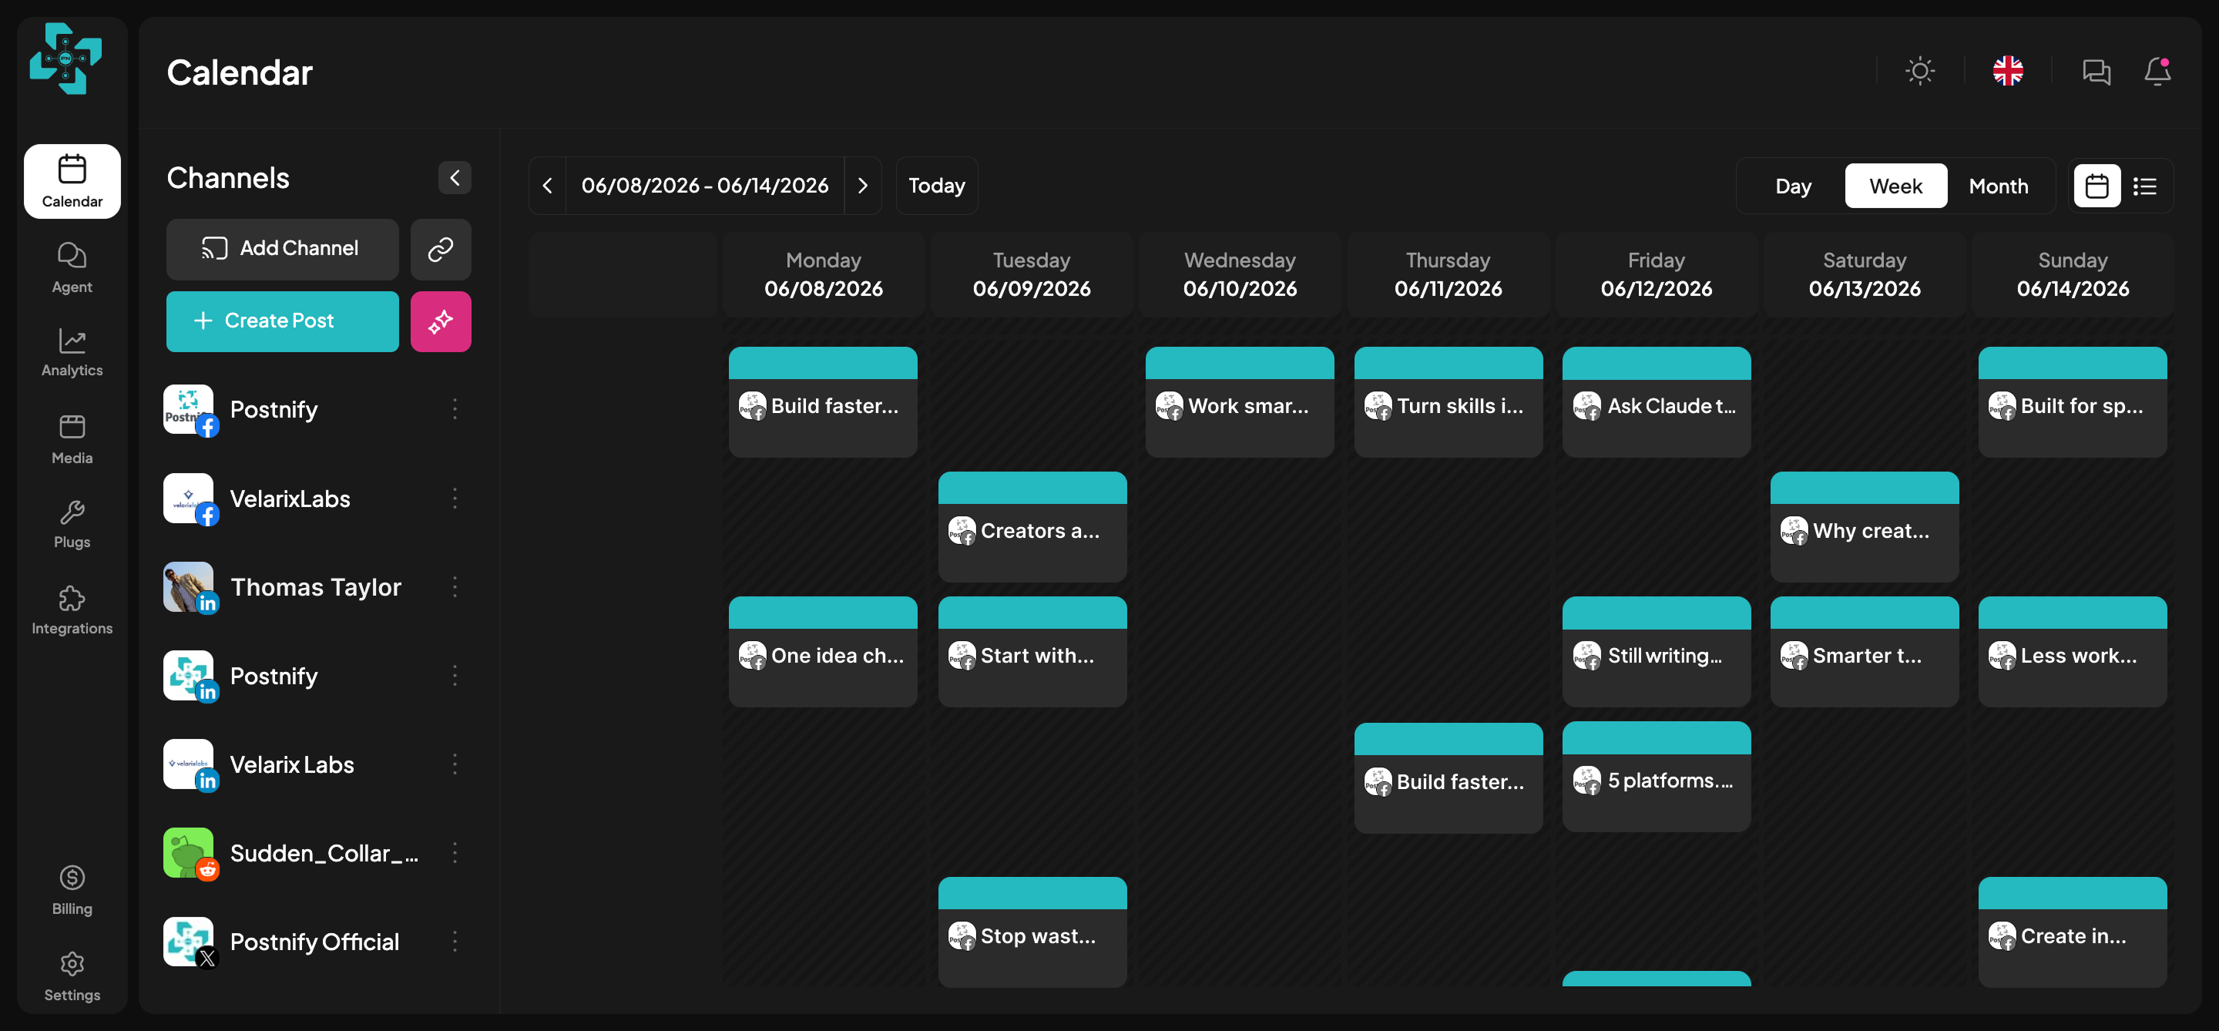Viewport: 2219px width, 1031px height.
Task: Open the Integrations section
Action: [72, 611]
